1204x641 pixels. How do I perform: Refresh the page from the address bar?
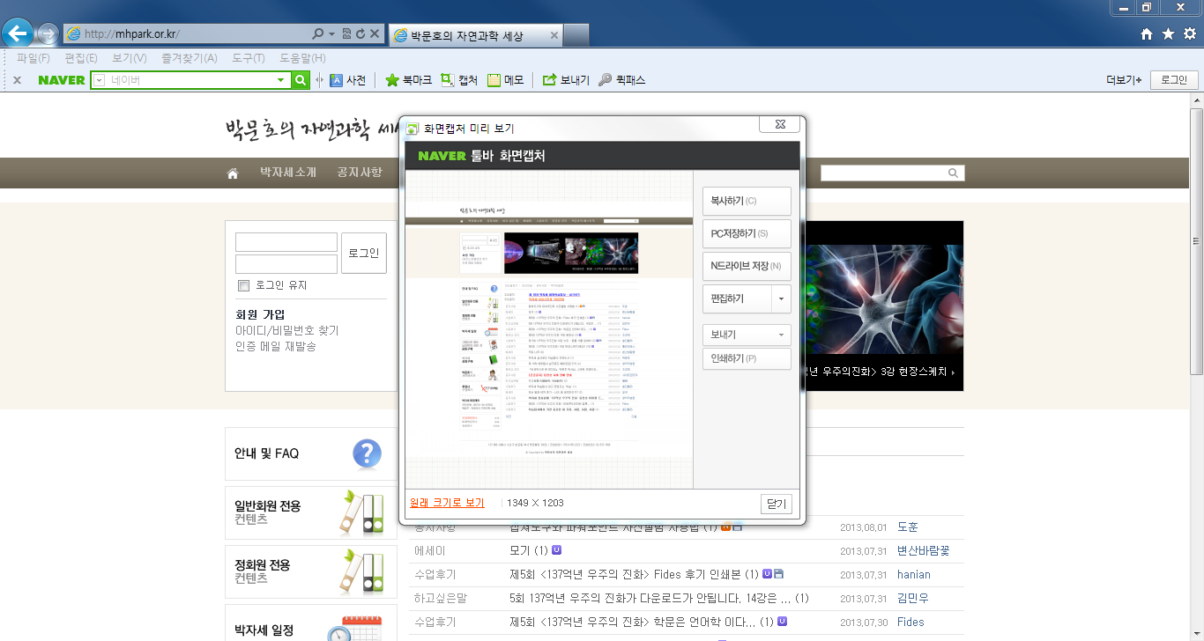pos(360,34)
